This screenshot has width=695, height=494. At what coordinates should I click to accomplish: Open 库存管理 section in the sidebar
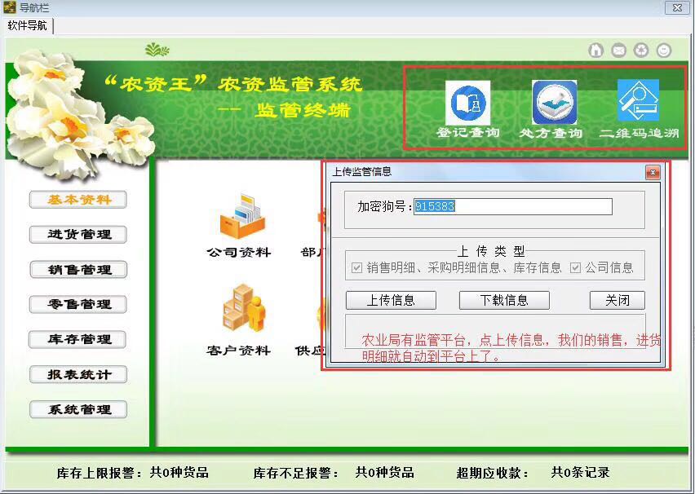click(x=78, y=340)
